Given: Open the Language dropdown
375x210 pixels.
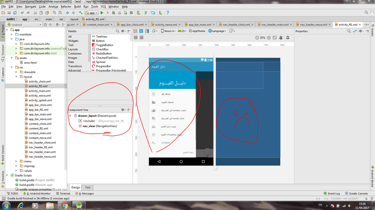Looking at the screenshot, I should click(217, 31).
